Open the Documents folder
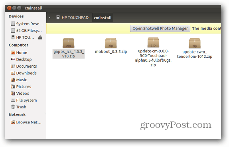This screenshot has height=147, width=229. [24, 66]
